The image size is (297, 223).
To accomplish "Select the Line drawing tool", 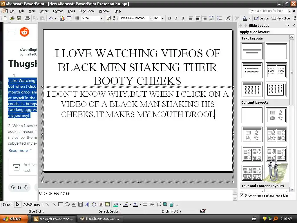I will 47,204.
